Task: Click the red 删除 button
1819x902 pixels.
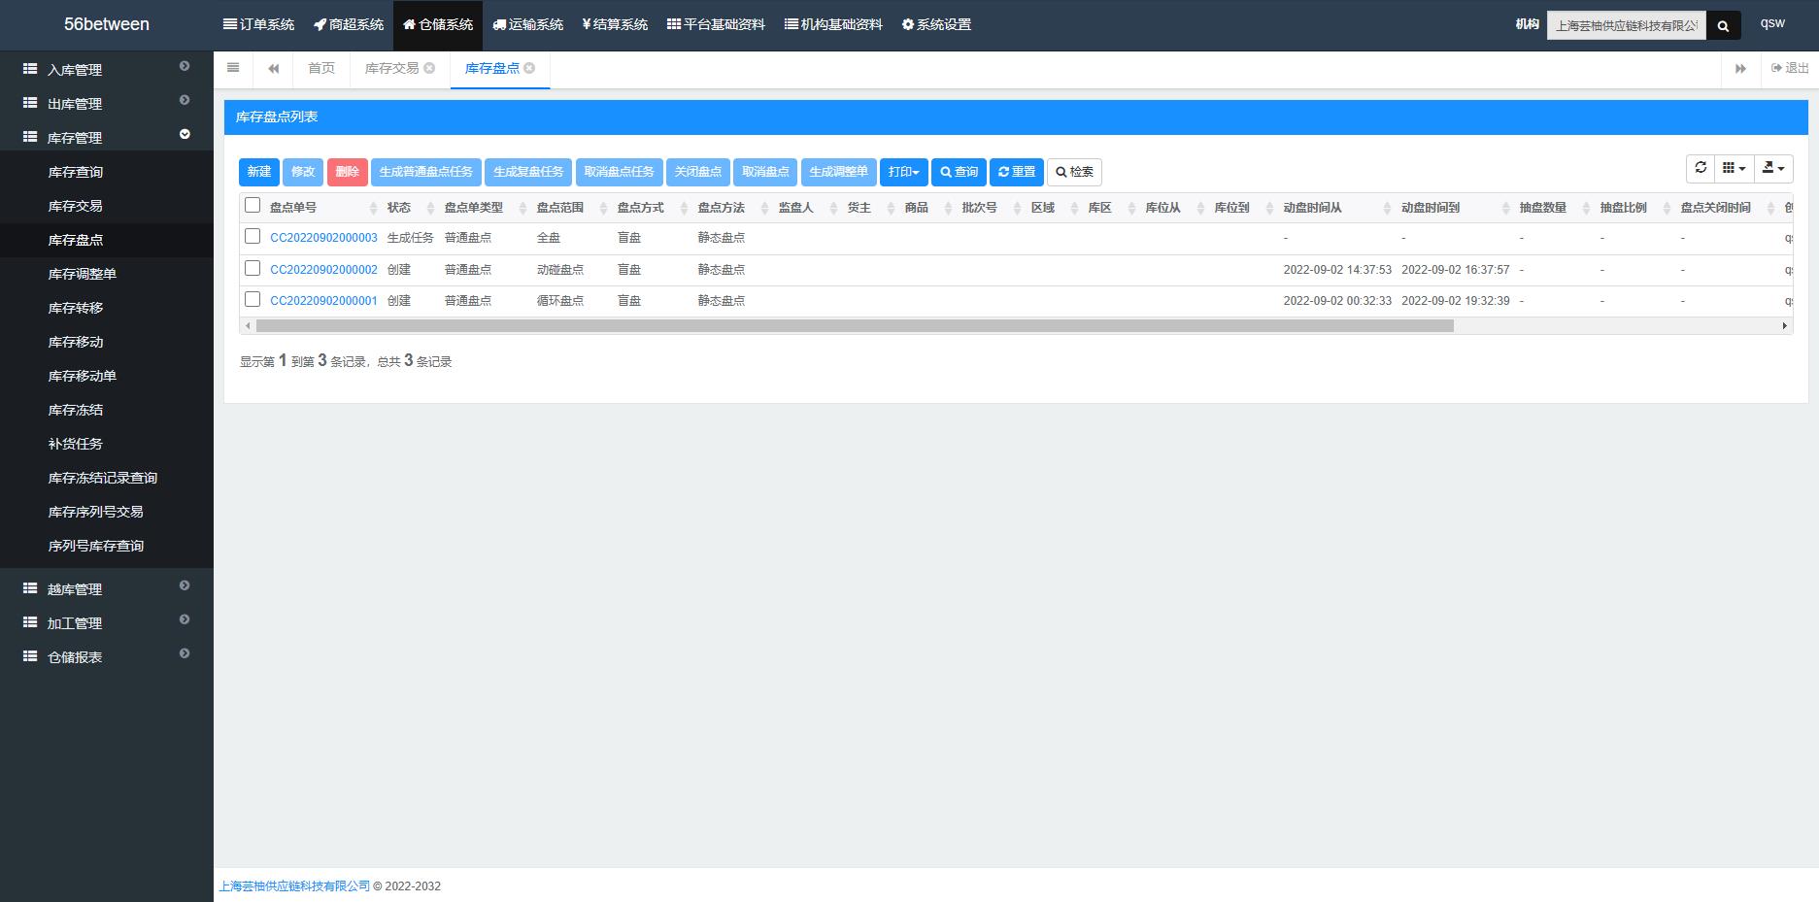Action: click(x=347, y=172)
